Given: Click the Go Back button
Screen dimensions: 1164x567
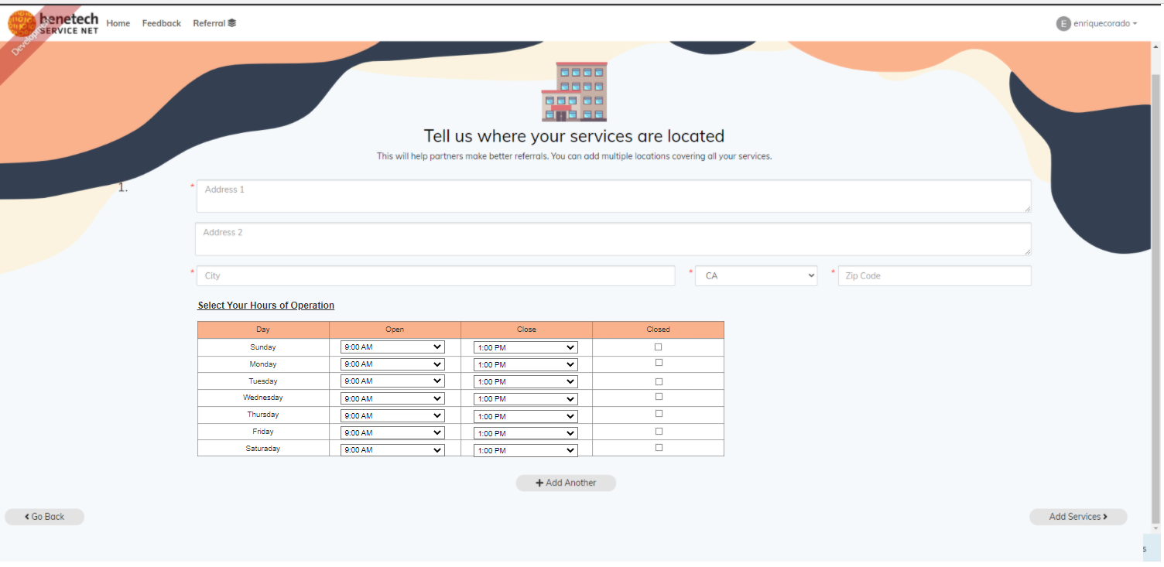Looking at the screenshot, I should coord(44,517).
